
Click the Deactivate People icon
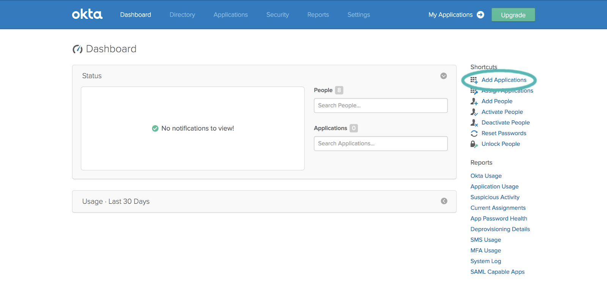point(474,123)
